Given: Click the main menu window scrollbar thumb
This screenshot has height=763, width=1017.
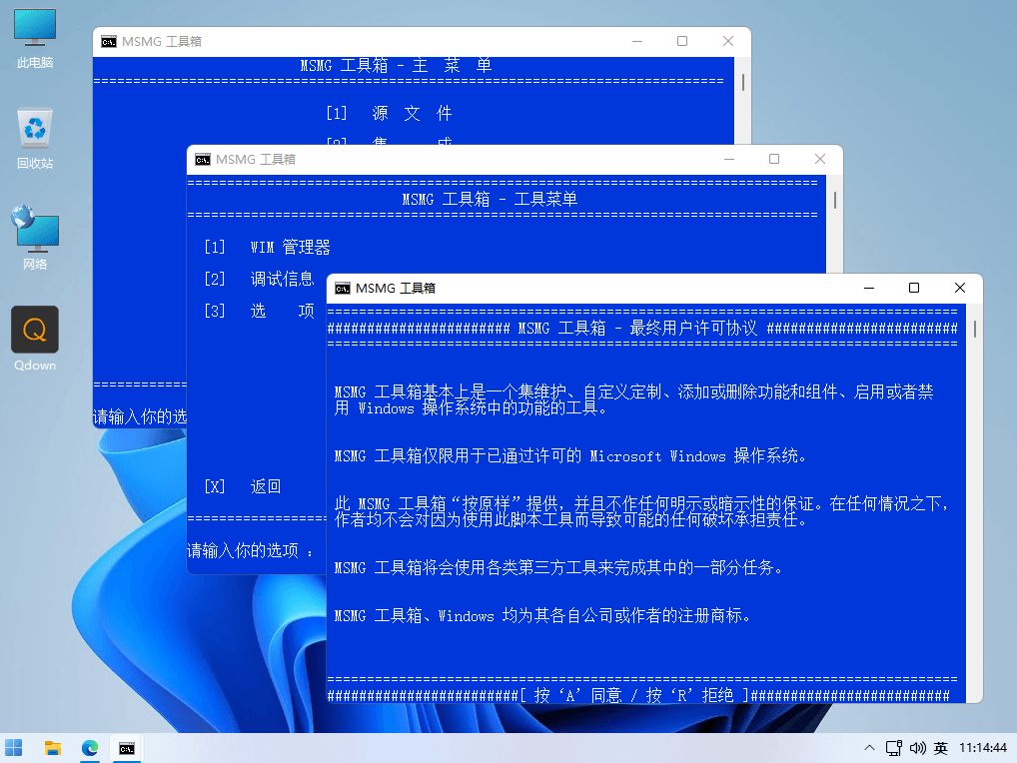Looking at the screenshot, I should click(742, 82).
